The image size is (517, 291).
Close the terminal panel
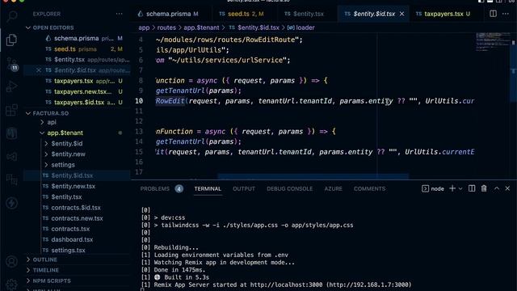507,188
